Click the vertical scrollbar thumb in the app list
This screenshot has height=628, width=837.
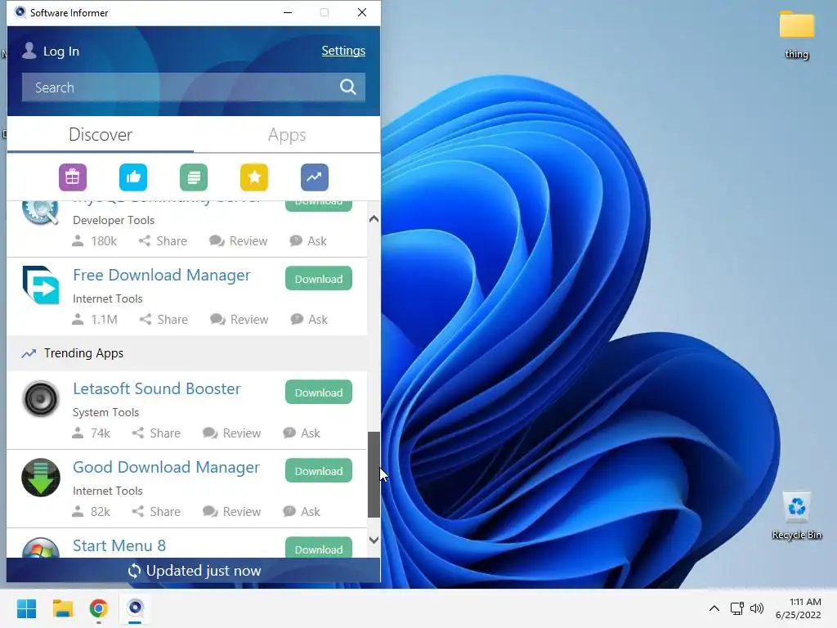click(x=374, y=475)
